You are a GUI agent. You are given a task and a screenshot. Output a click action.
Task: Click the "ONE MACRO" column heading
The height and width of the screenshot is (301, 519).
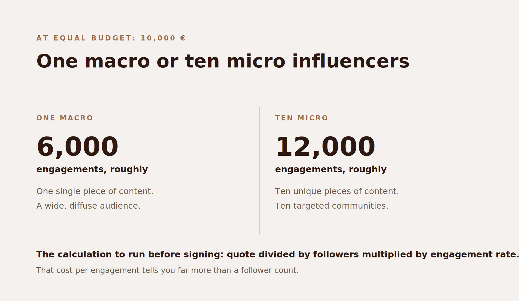click(x=65, y=118)
